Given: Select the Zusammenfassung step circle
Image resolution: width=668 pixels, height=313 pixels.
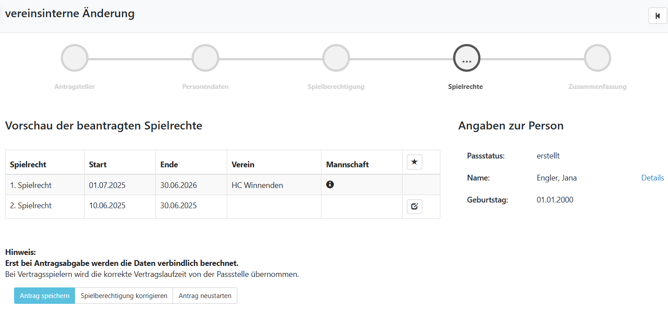Looking at the screenshot, I should point(597,58).
